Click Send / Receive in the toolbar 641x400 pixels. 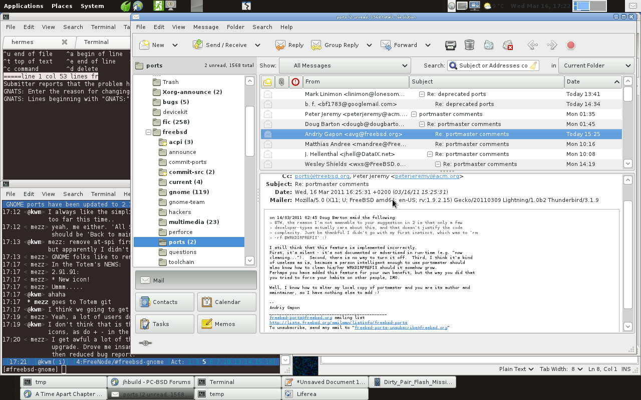[x=220, y=45]
